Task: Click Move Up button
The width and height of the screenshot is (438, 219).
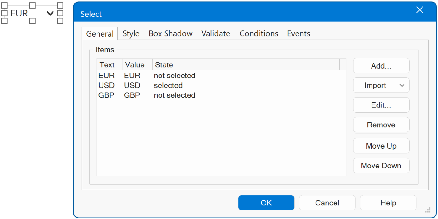Action: click(381, 146)
